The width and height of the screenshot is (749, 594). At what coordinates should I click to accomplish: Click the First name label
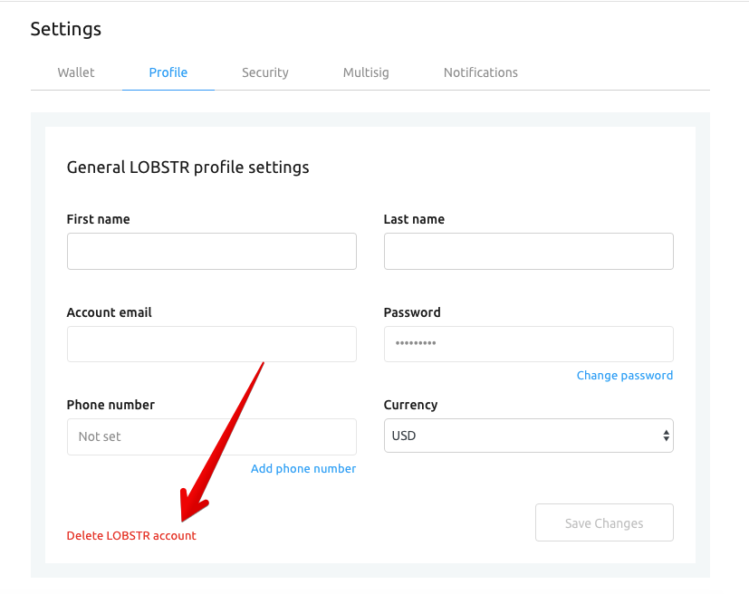99,219
